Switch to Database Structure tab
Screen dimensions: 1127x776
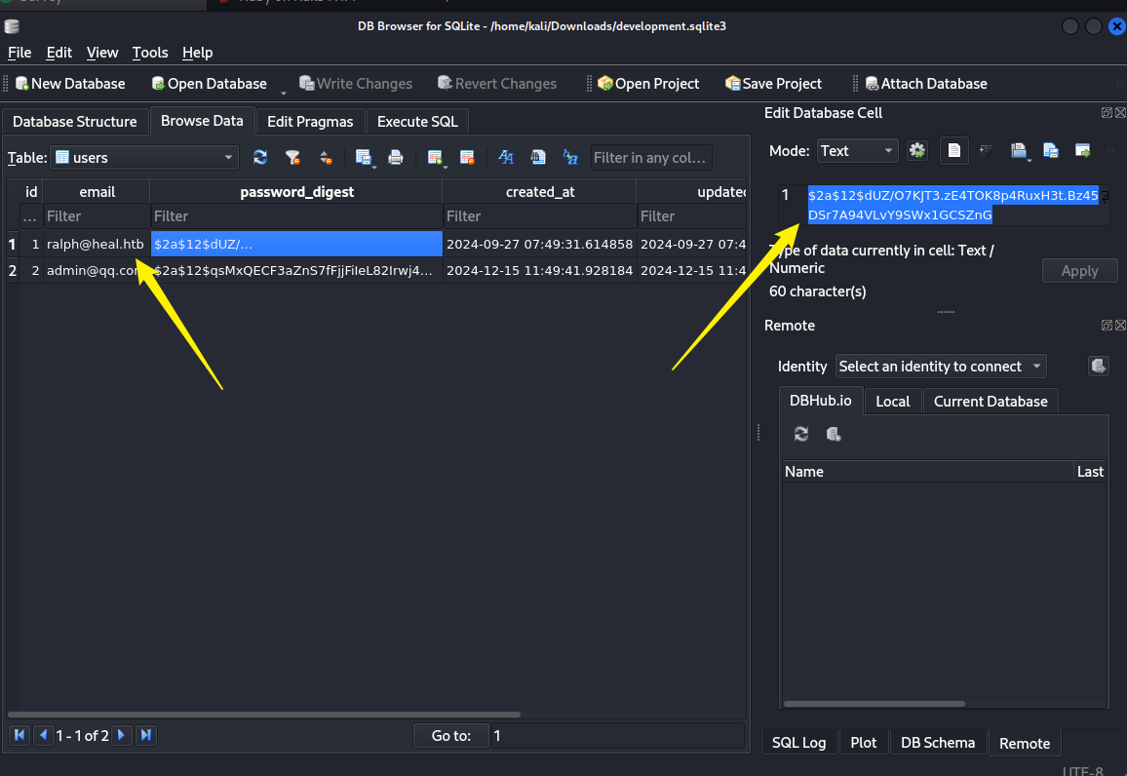75,122
